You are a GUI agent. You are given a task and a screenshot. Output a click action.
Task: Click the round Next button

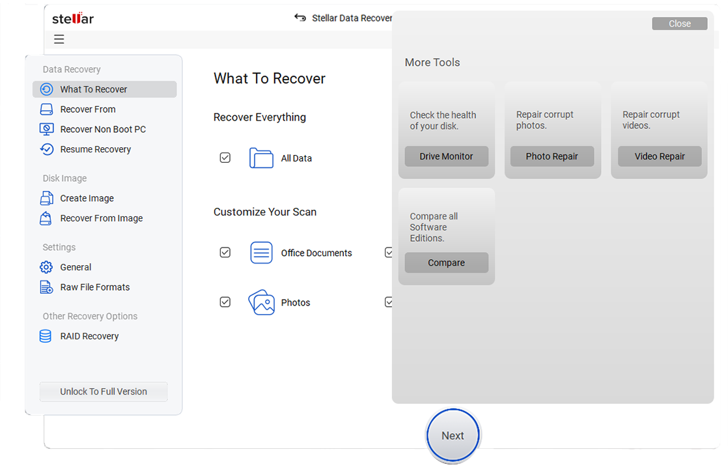453,436
